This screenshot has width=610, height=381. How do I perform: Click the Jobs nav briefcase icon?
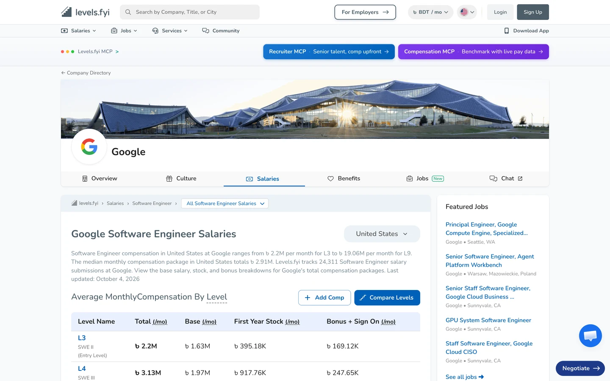[114, 30]
